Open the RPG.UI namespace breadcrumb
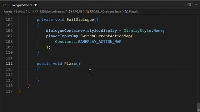200x112 pixels. click(77, 12)
